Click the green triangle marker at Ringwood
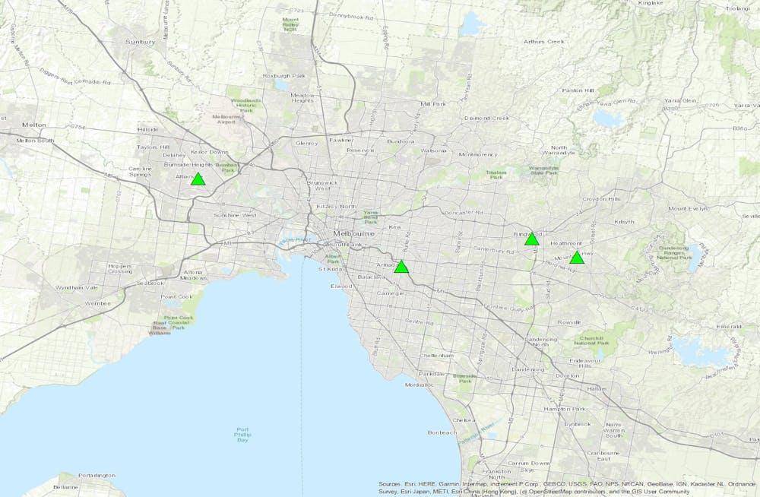This screenshot has width=760, height=497. click(532, 239)
